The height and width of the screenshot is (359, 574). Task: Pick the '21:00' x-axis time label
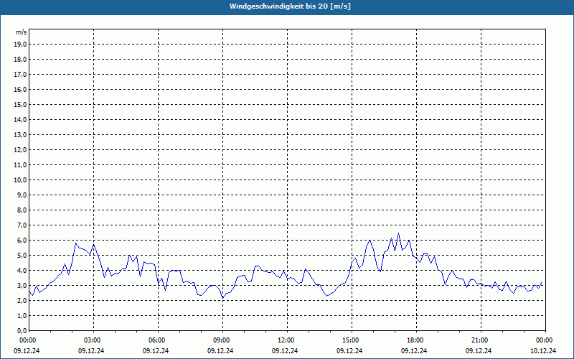coord(480,340)
